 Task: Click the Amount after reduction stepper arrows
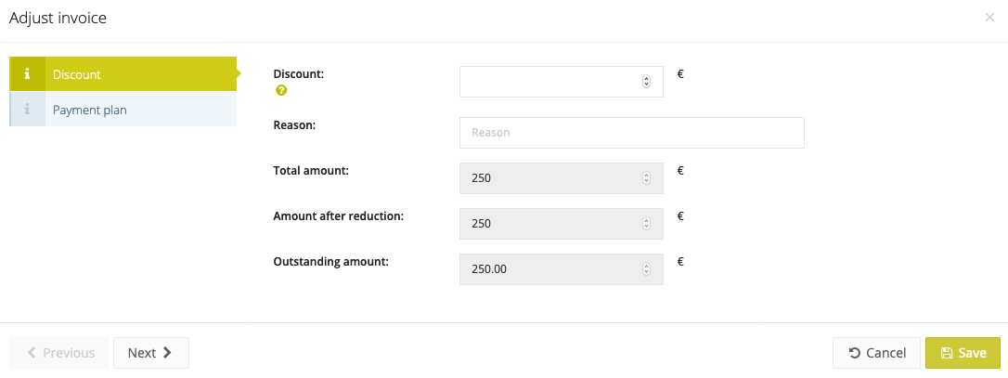(646, 224)
